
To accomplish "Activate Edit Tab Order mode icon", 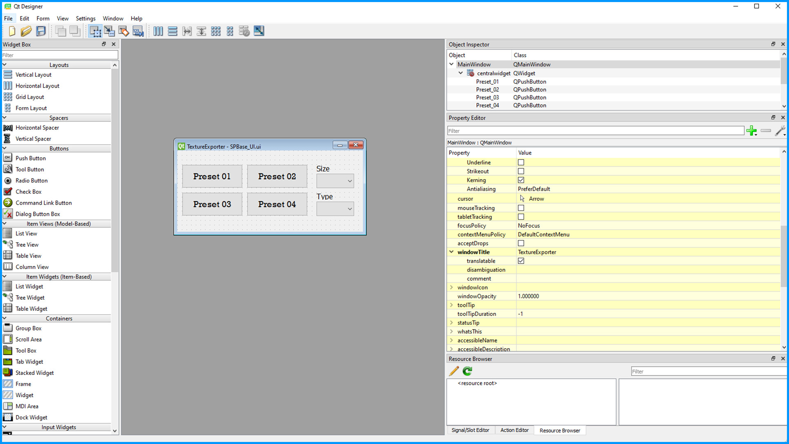I will (138, 31).
